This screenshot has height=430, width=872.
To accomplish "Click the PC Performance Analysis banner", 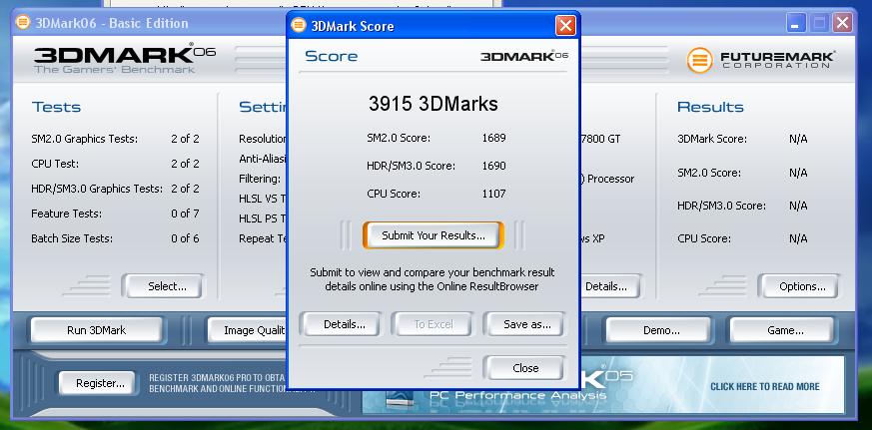I will tap(518, 395).
